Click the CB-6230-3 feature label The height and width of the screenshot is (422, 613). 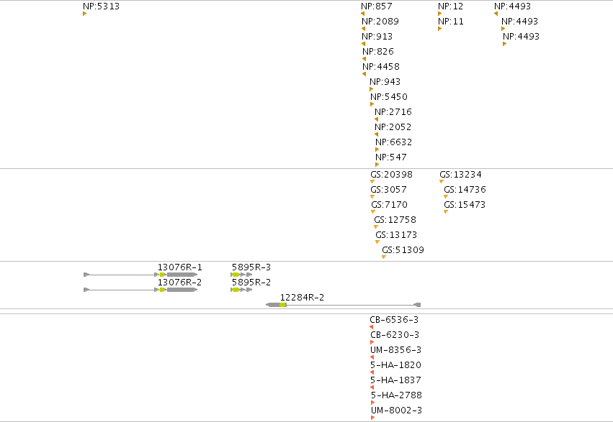pyautogui.click(x=395, y=335)
